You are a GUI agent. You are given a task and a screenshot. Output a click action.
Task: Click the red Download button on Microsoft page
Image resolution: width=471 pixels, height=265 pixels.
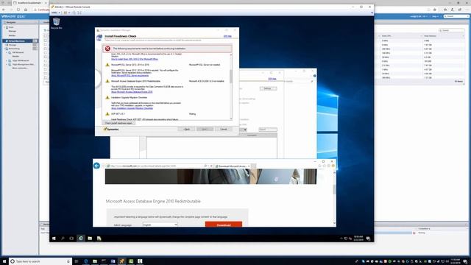click(x=224, y=225)
